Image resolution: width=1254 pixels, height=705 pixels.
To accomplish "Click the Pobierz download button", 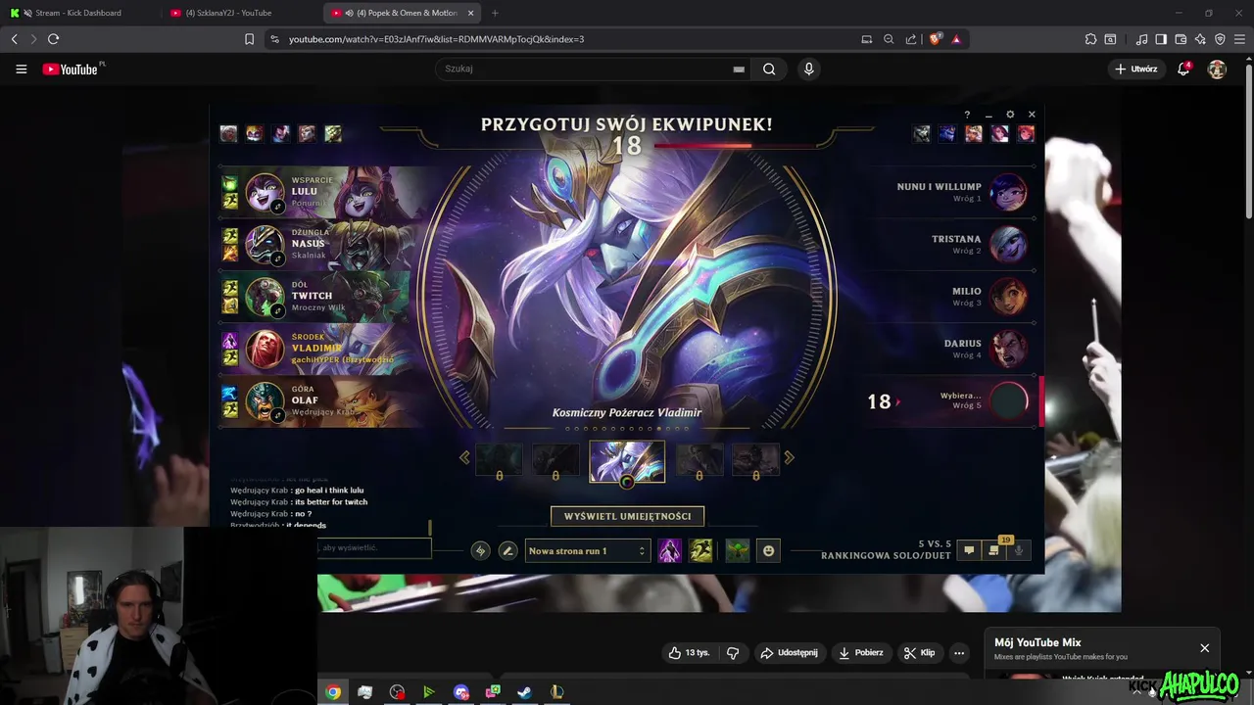I will coord(861,653).
